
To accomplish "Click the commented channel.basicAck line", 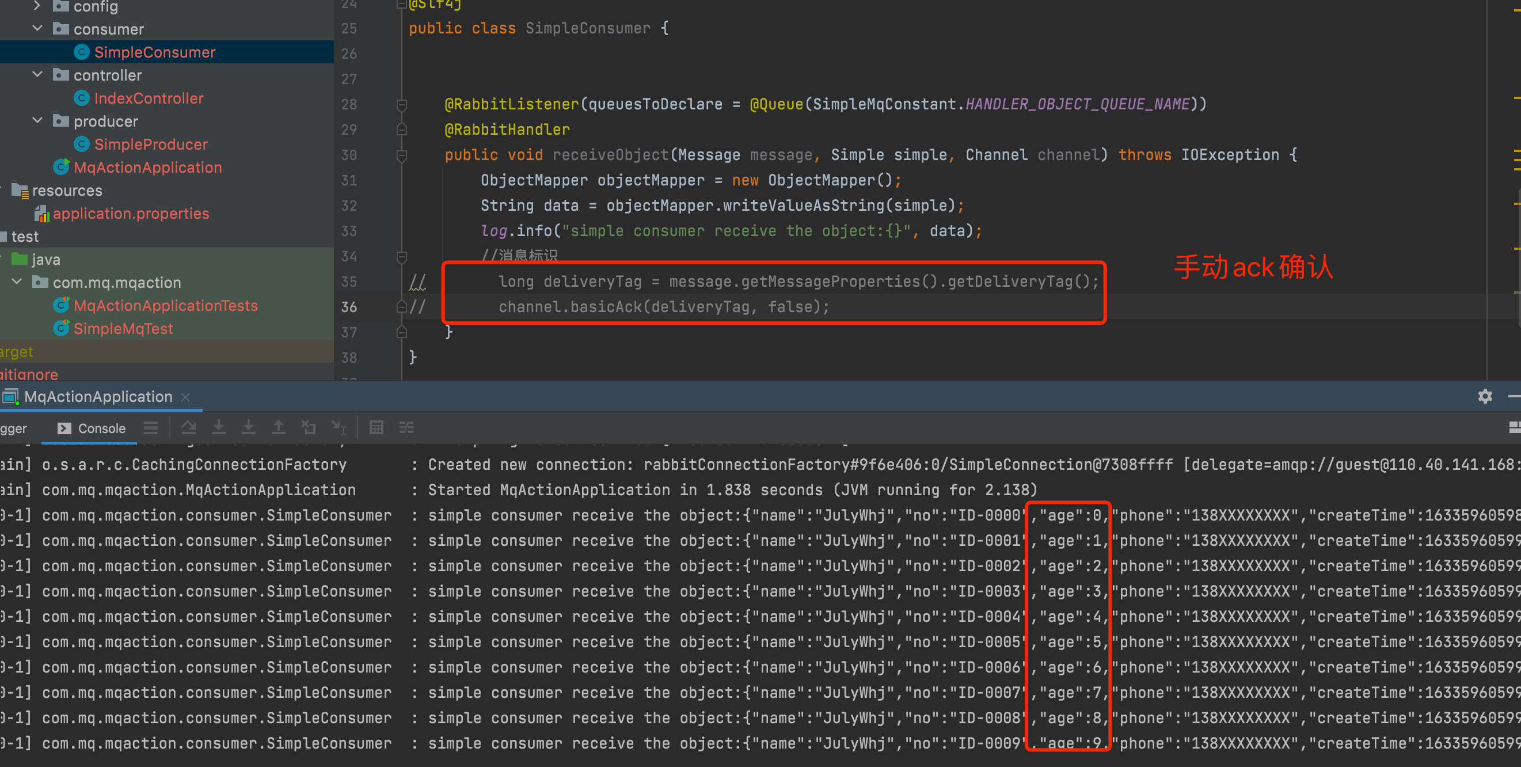I will point(664,307).
